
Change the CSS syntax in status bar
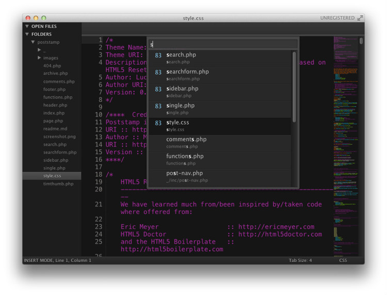[343, 260]
